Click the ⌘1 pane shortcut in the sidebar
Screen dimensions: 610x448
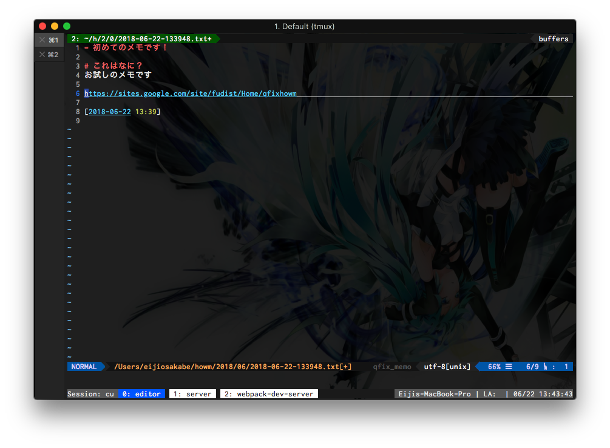click(x=52, y=39)
